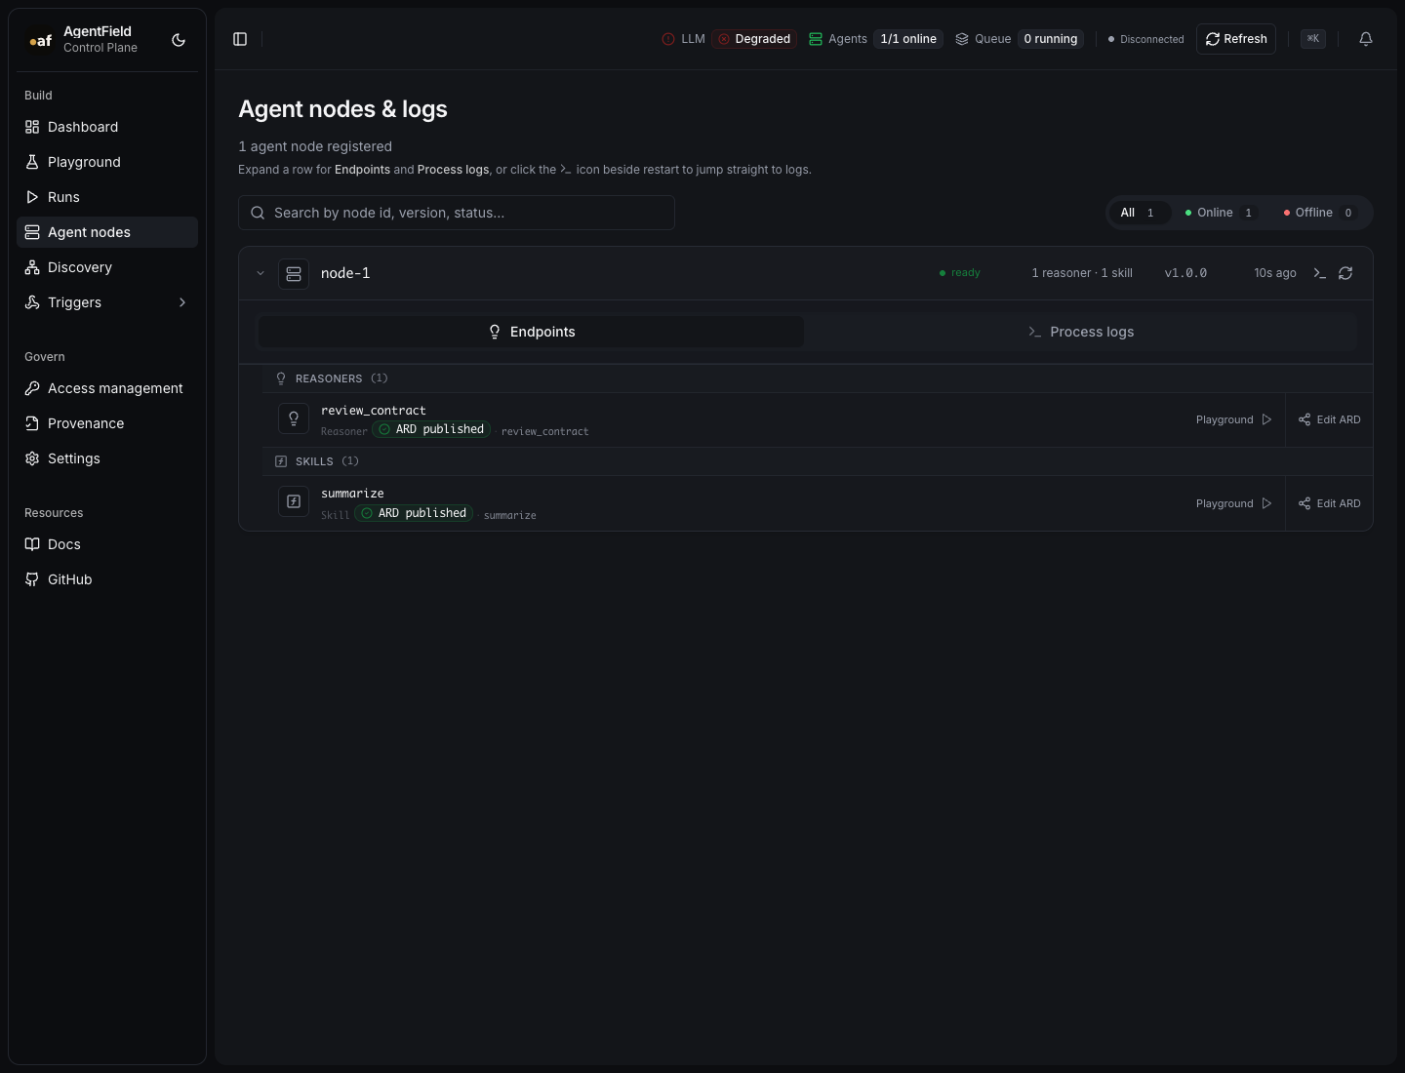Screen dimensions: 1405x1073
Task: Filter by Offline nodes
Action: click(x=1319, y=213)
